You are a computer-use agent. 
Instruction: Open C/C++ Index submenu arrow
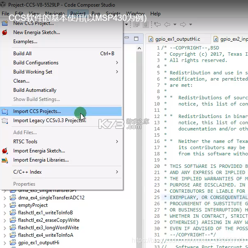[x=117, y=172]
